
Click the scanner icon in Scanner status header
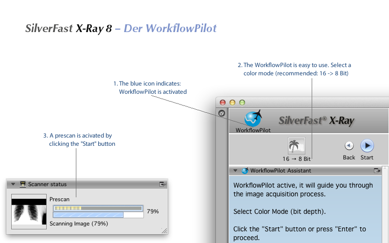(x=22, y=184)
